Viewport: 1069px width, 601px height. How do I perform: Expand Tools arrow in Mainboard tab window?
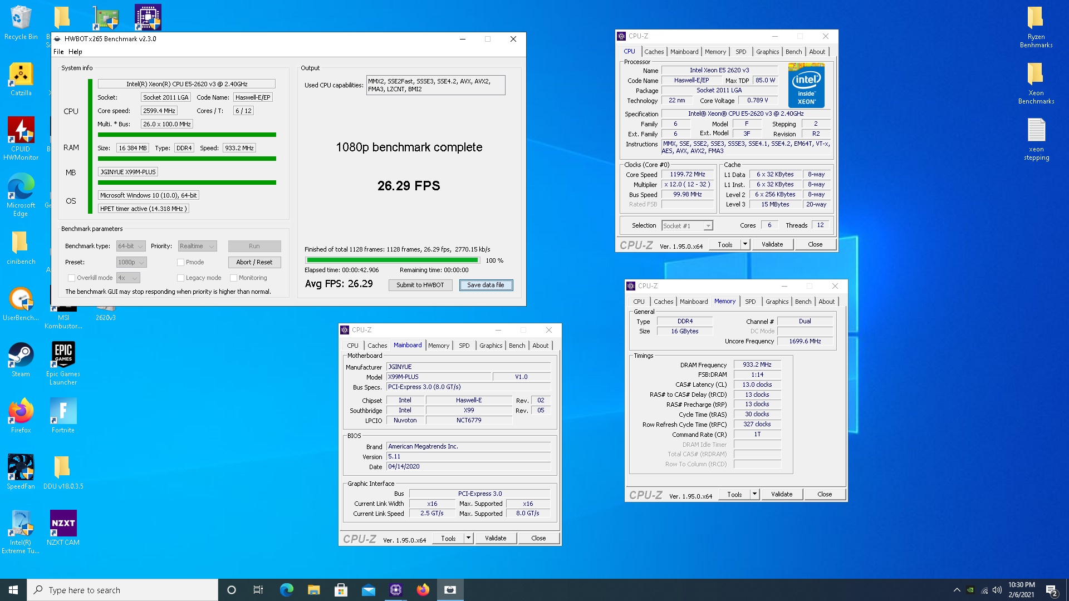pyautogui.click(x=468, y=538)
